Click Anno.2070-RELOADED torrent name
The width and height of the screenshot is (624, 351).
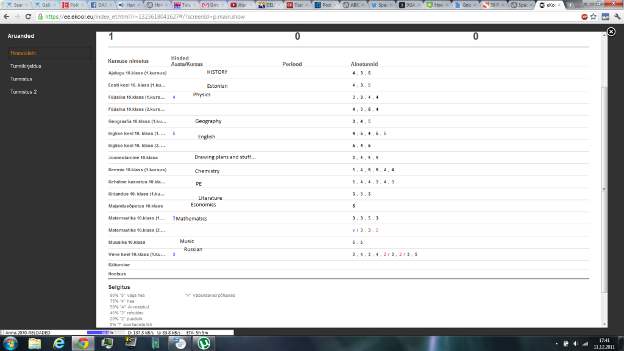(28, 332)
